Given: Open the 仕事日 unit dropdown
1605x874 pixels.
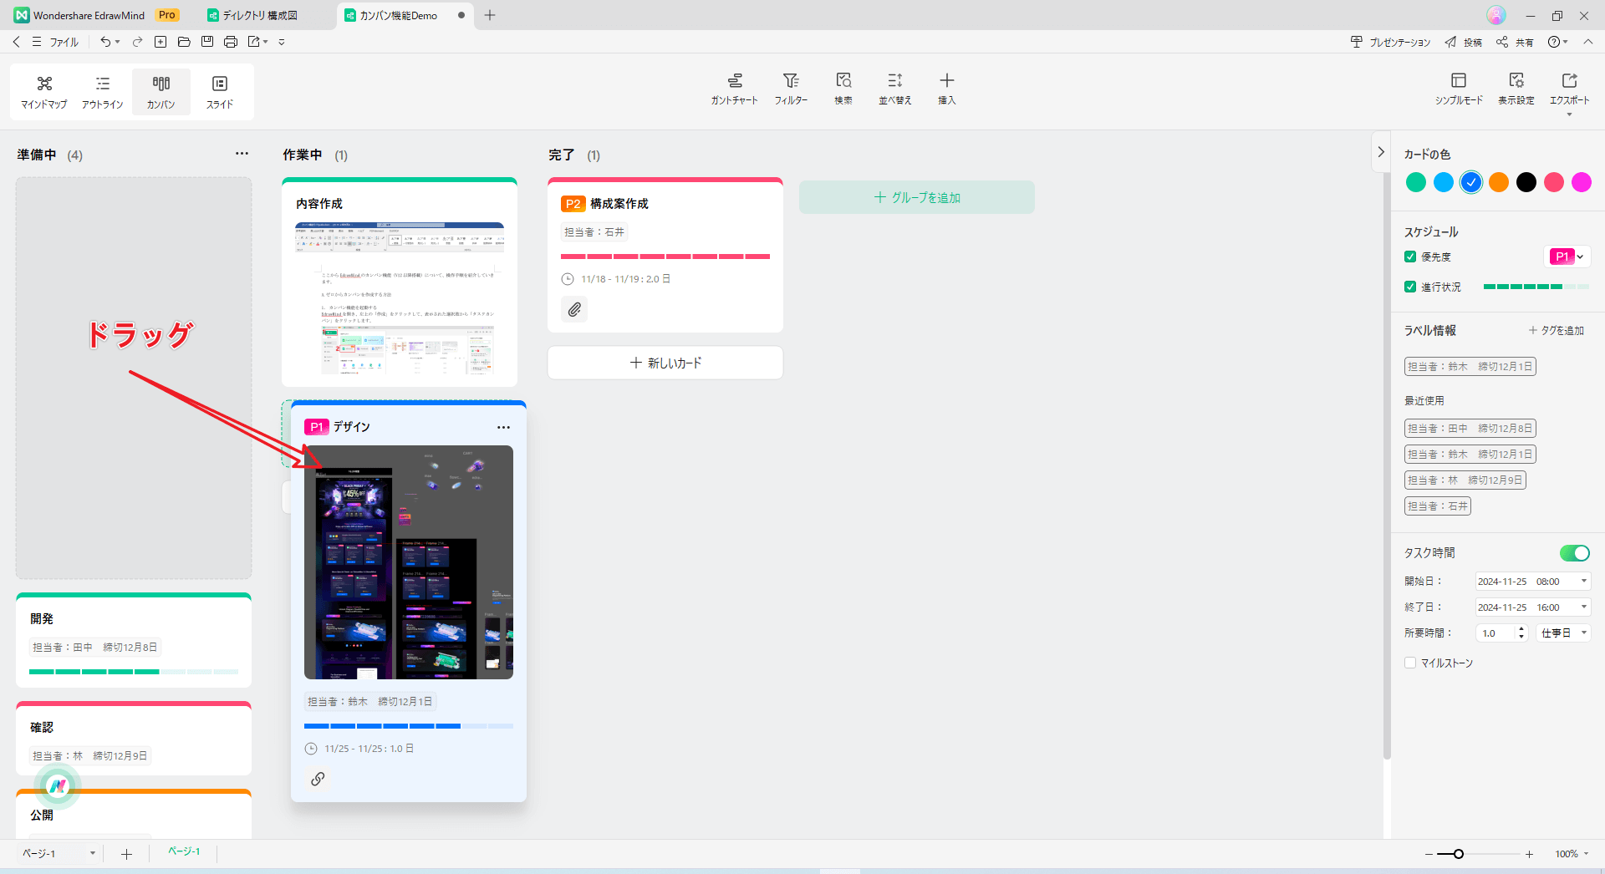Looking at the screenshot, I should [1563, 633].
